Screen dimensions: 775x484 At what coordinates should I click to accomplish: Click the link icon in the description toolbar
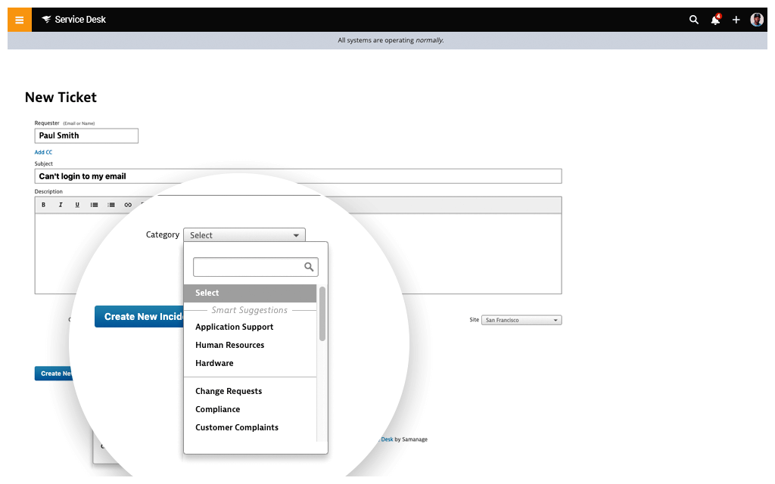pos(127,204)
